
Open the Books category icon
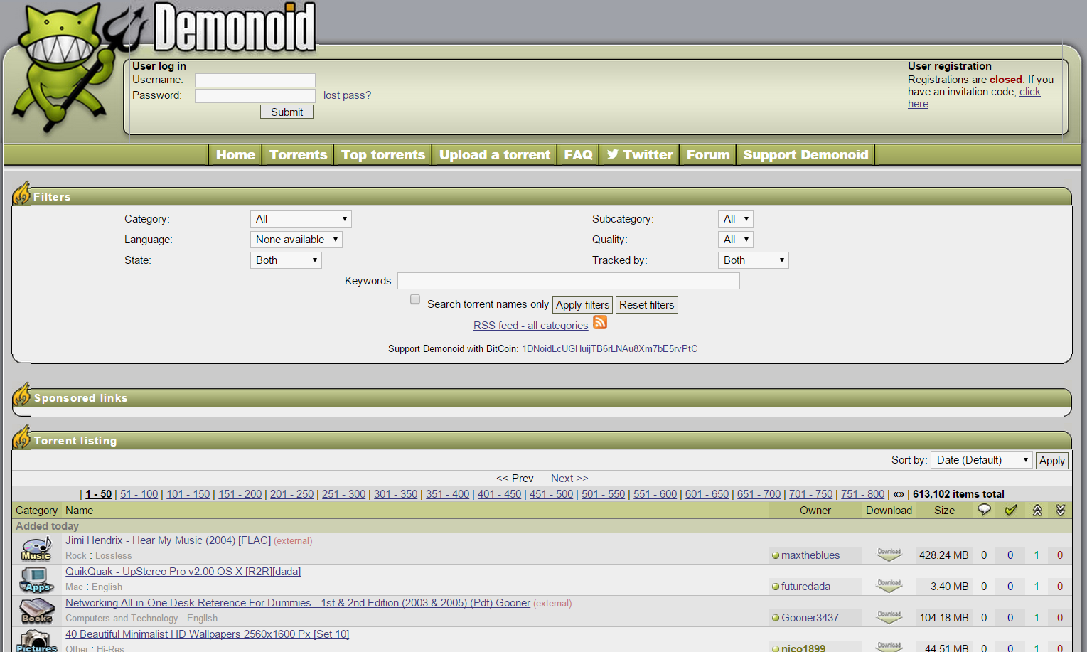36,611
